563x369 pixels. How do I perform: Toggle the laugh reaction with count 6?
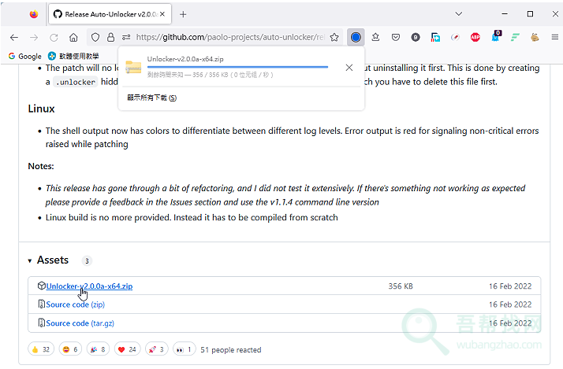[x=70, y=349]
